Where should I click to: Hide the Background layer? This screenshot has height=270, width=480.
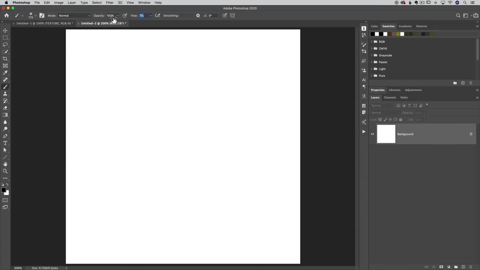pyautogui.click(x=372, y=134)
